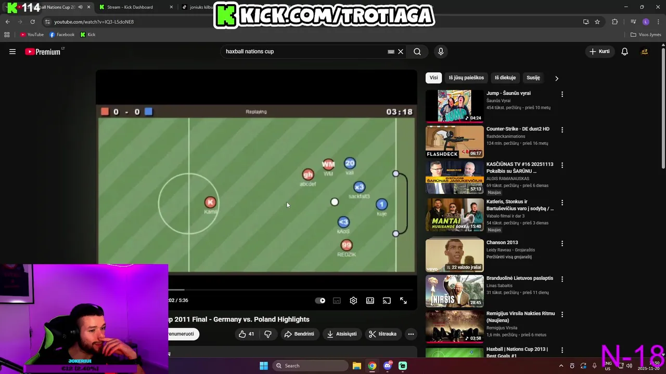Toggle subtitles button in player

337,301
